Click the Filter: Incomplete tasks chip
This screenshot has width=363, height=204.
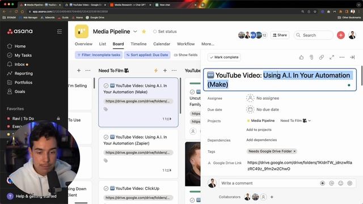click(99, 55)
